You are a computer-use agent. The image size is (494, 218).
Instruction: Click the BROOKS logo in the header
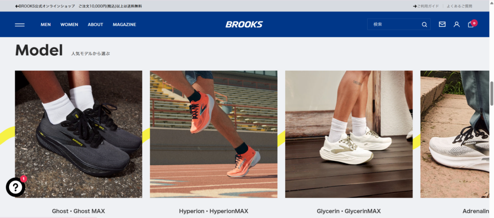click(244, 25)
